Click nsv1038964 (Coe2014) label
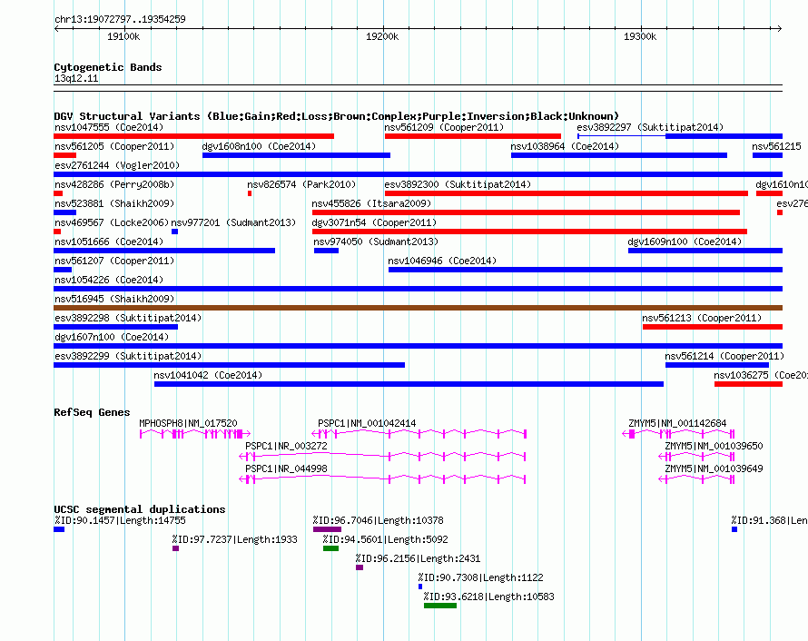 (x=565, y=146)
